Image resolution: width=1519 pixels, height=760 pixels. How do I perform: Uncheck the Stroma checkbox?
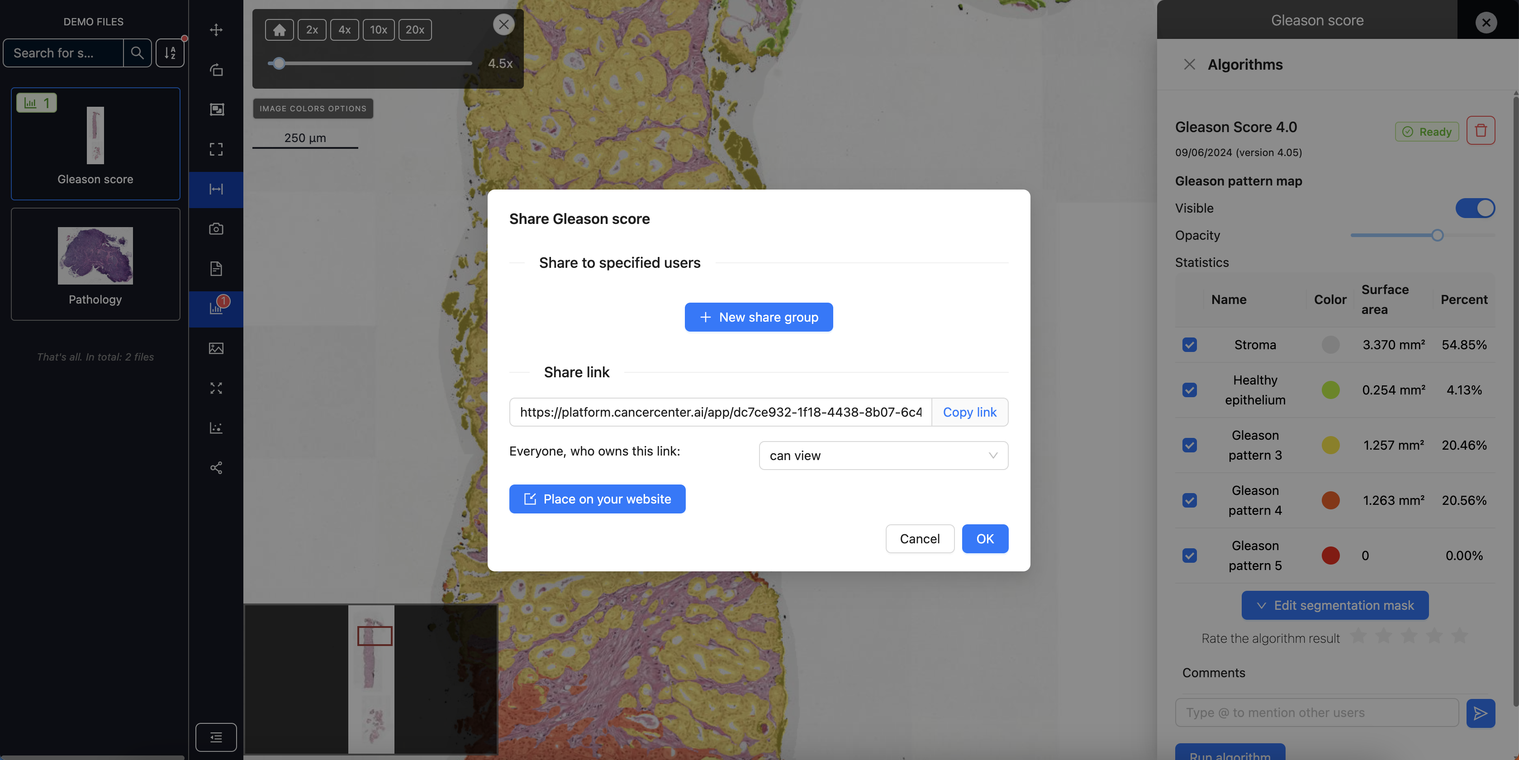click(x=1189, y=345)
